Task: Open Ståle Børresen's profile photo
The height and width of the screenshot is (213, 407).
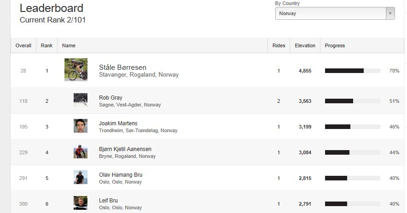Action: point(76,70)
